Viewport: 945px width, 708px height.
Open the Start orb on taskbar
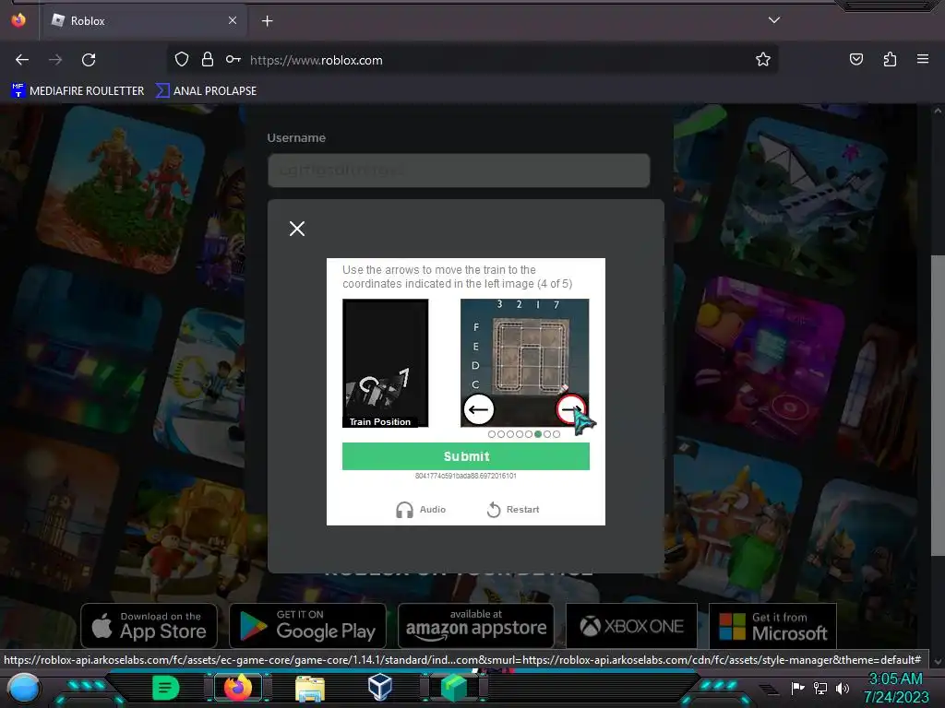click(x=23, y=689)
